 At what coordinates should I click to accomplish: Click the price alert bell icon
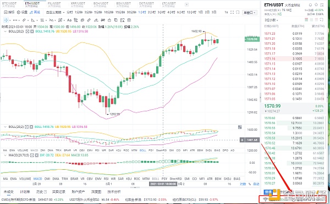coord(310,5)
